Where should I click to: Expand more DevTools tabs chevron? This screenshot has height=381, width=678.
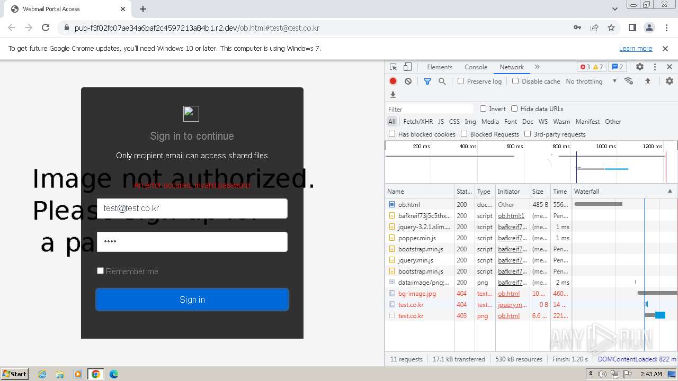click(x=537, y=67)
